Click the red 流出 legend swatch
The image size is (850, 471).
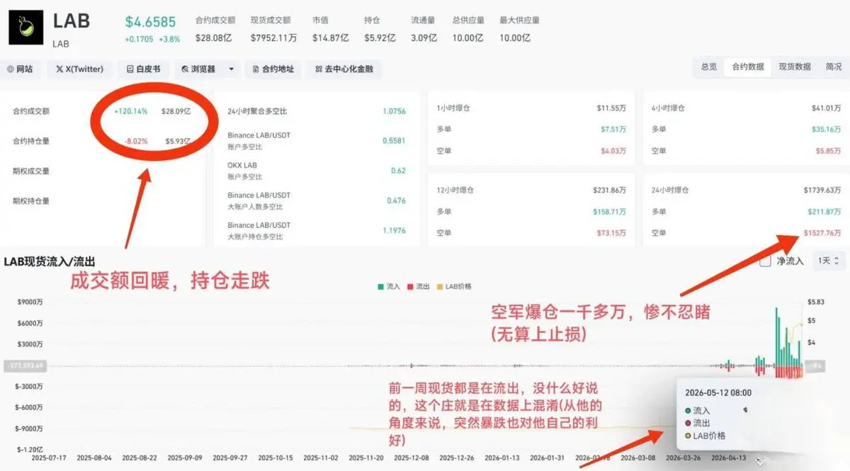[x=412, y=286]
